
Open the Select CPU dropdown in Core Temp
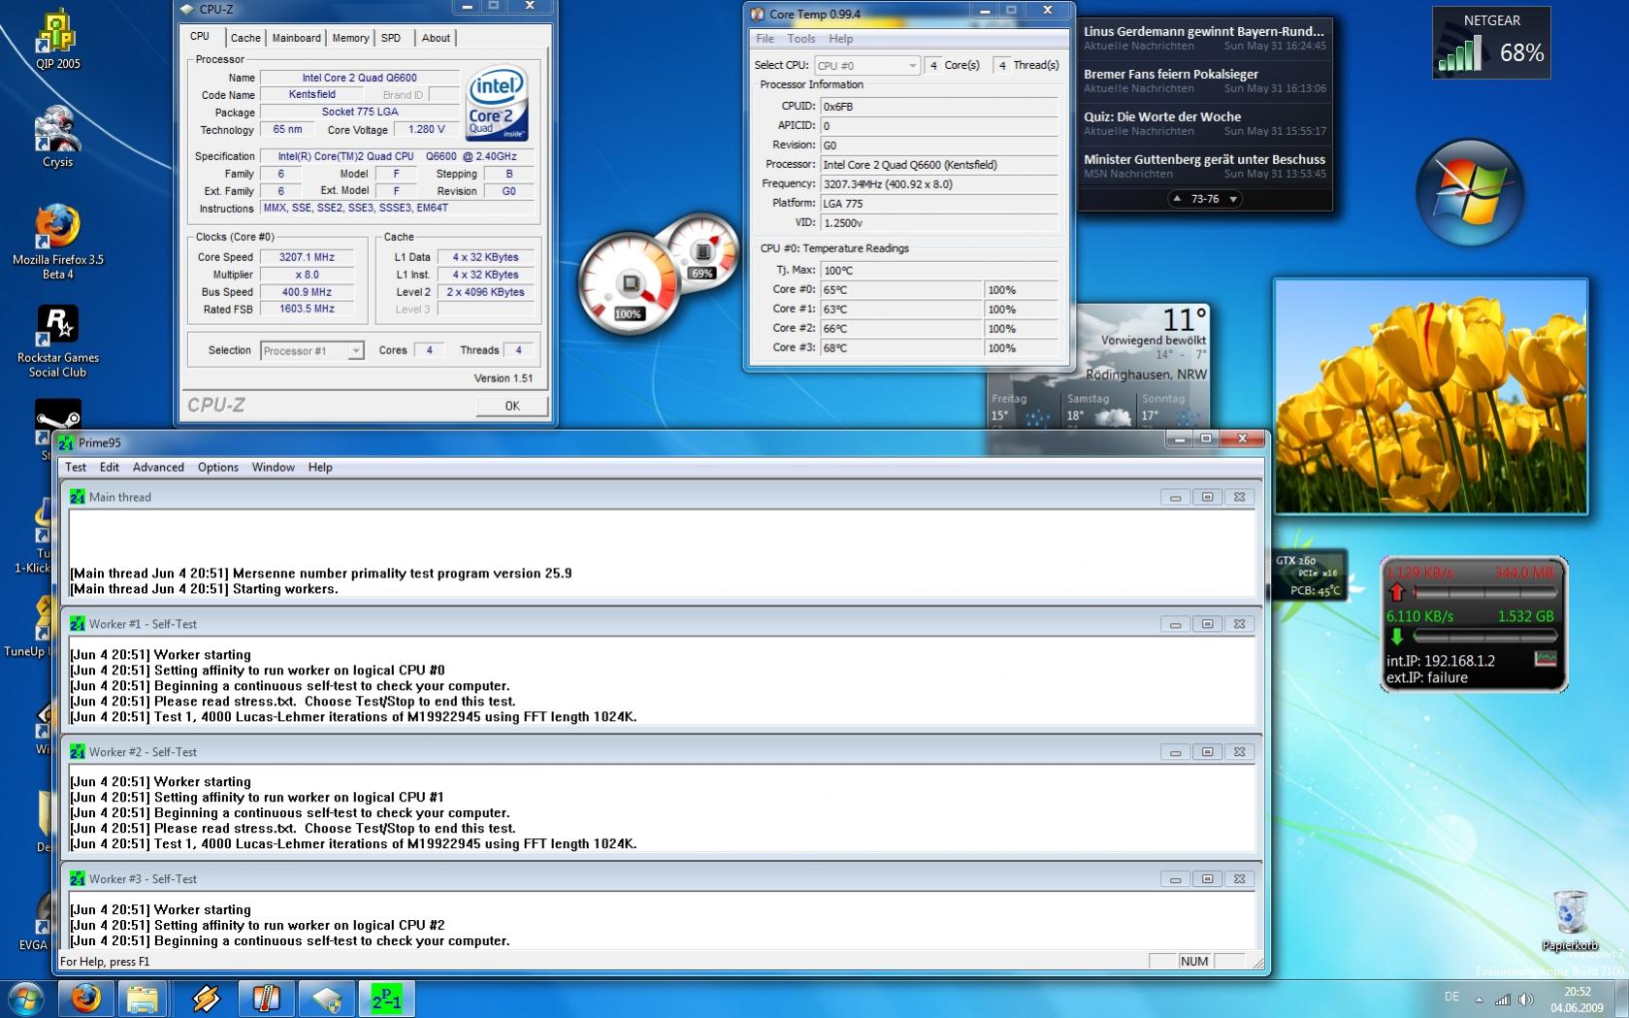point(866,65)
